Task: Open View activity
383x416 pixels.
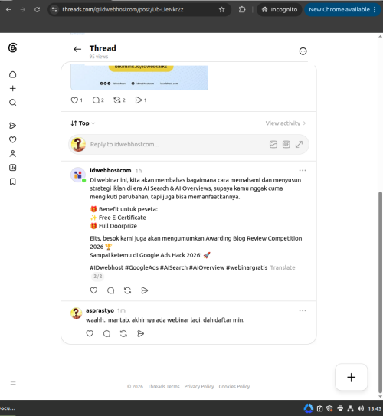Action: click(286, 123)
